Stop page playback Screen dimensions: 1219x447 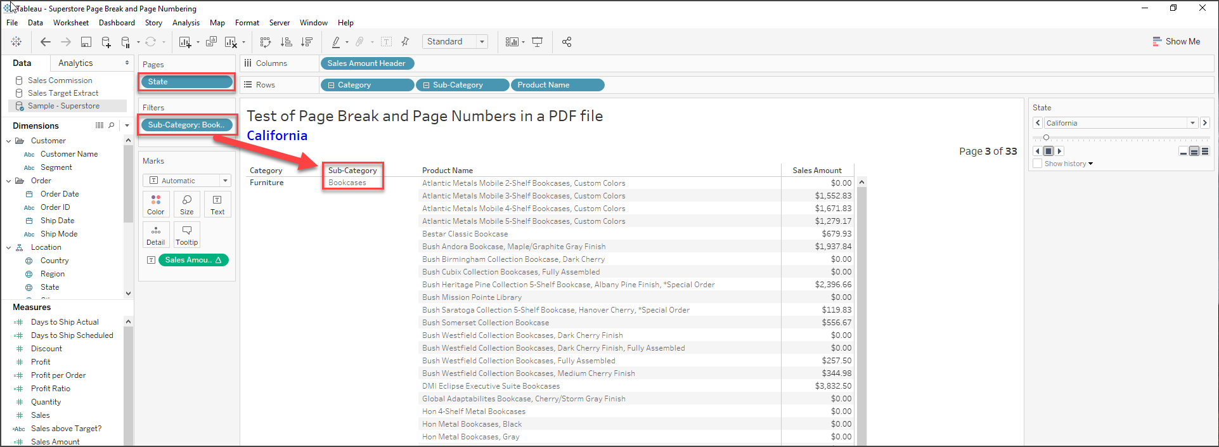(x=1048, y=151)
